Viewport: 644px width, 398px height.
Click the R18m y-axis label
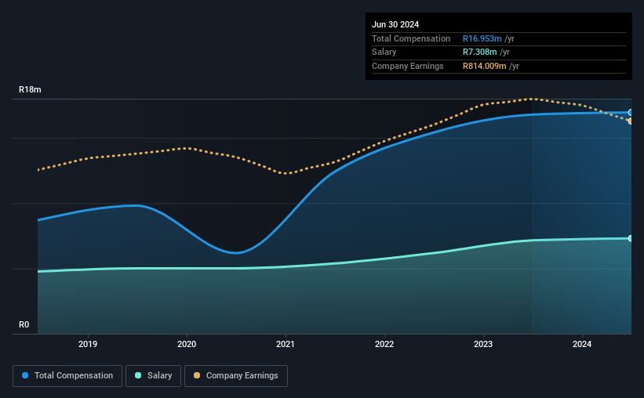pyautogui.click(x=30, y=89)
